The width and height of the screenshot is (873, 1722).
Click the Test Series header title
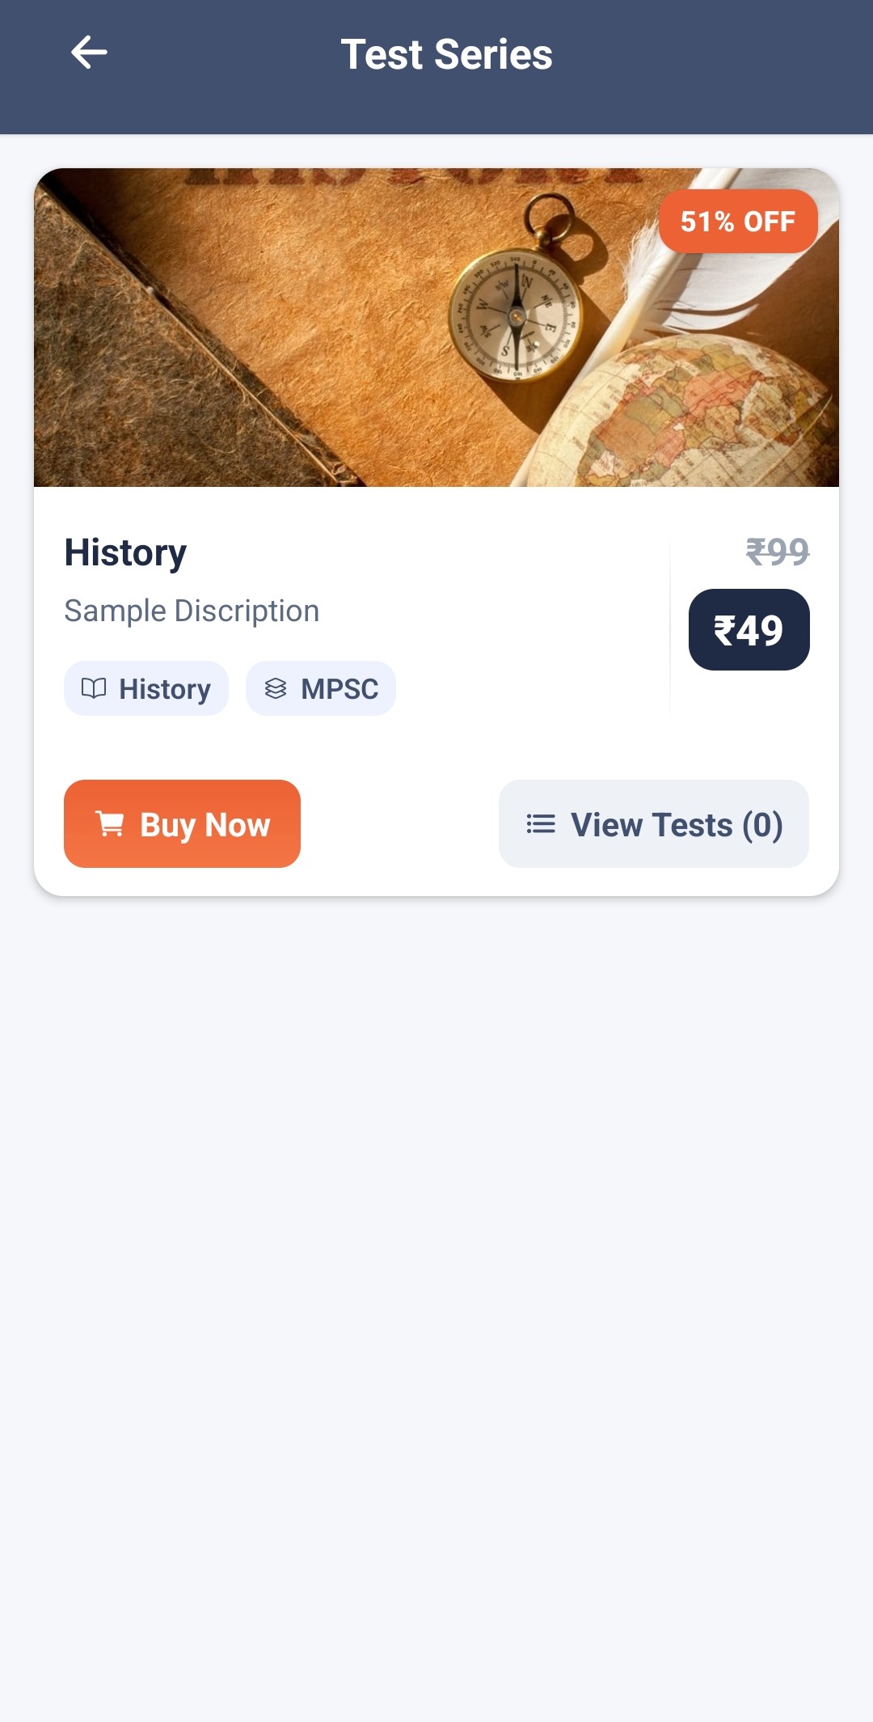pyautogui.click(x=446, y=55)
